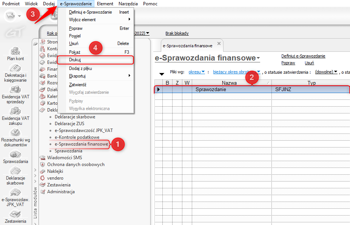The width and height of the screenshot is (350, 225).
Task: Click the Popraw link
Action: 288,63
